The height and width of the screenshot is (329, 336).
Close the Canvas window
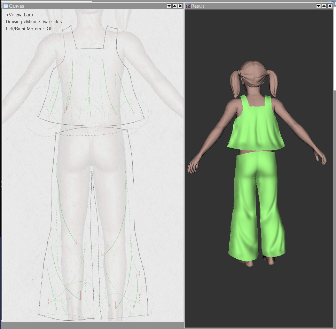[180, 6]
